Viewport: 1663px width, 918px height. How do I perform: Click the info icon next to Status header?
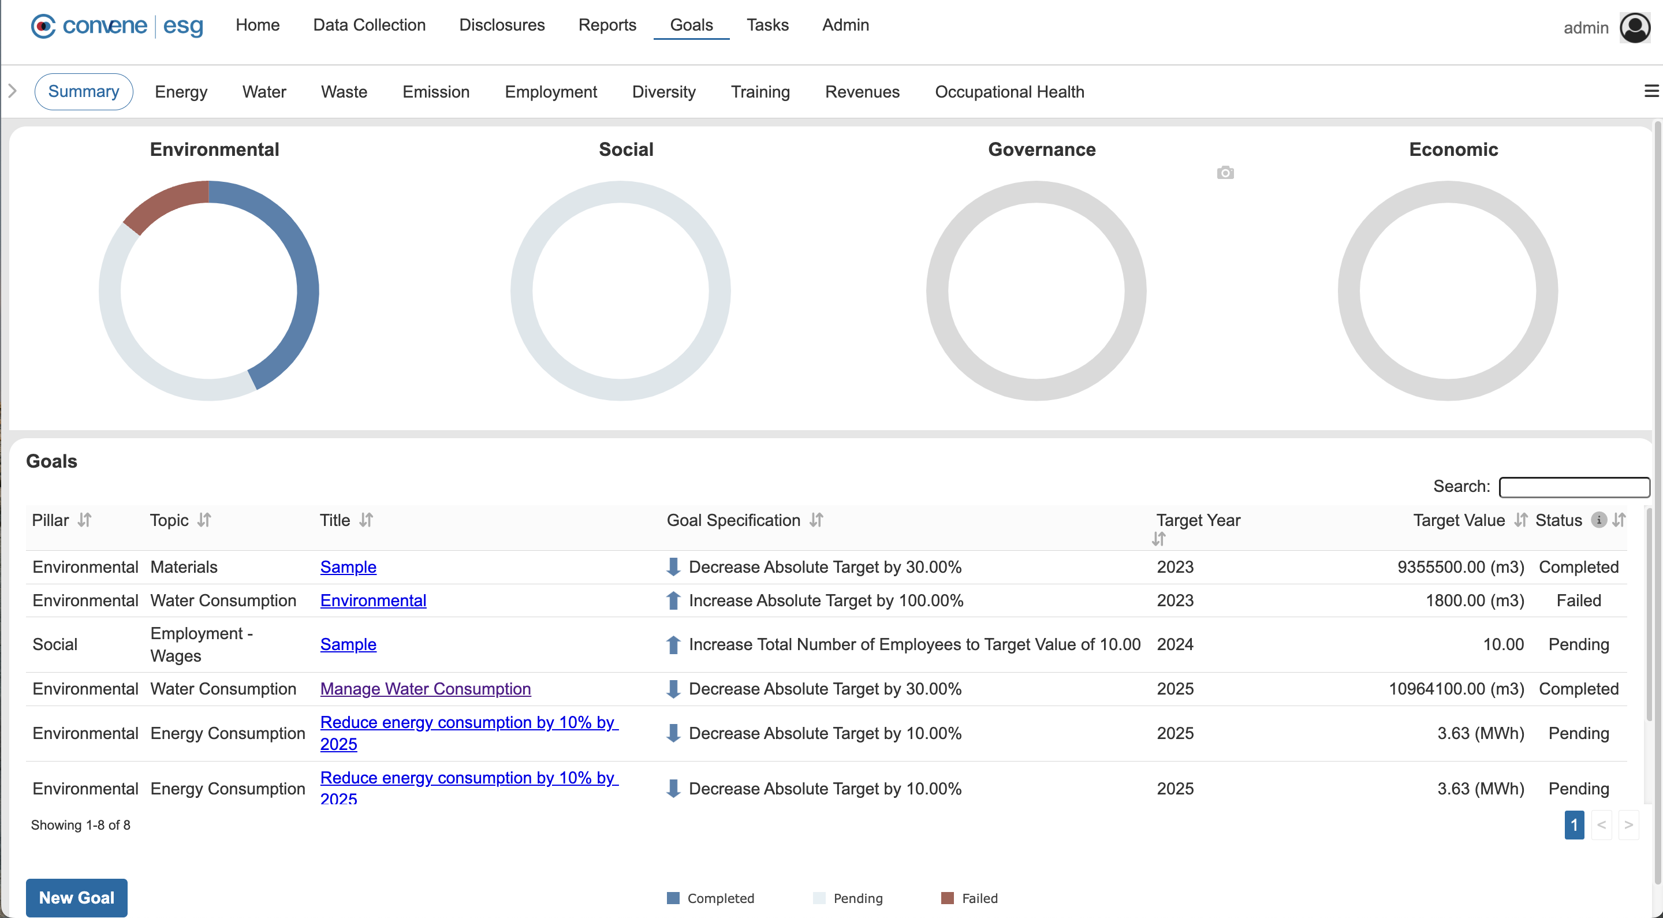pyautogui.click(x=1598, y=520)
